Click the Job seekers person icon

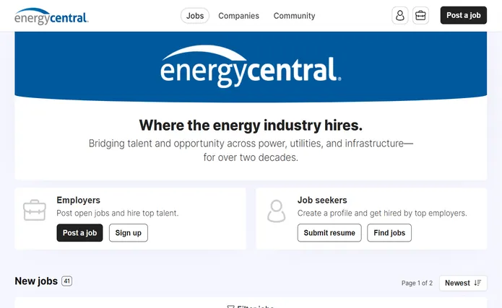[x=277, y=211]
